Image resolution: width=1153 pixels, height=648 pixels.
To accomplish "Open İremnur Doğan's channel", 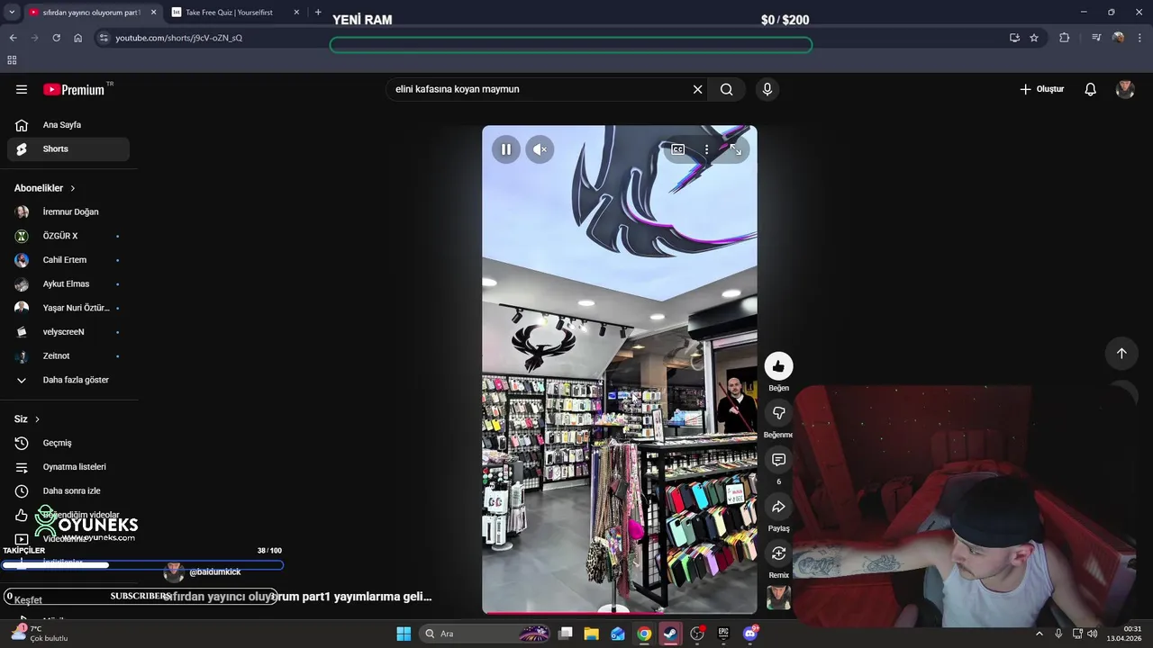I will 68,212.
